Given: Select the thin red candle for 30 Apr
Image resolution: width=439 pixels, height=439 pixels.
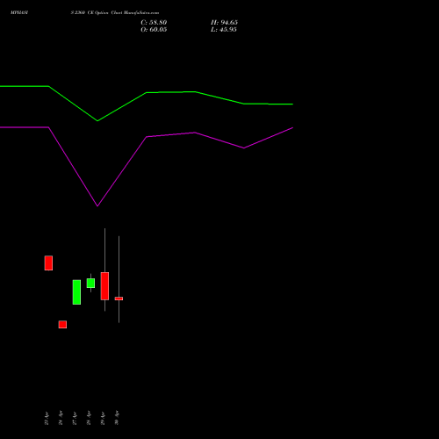Looking at the screenshot, I should coord(119,299).
